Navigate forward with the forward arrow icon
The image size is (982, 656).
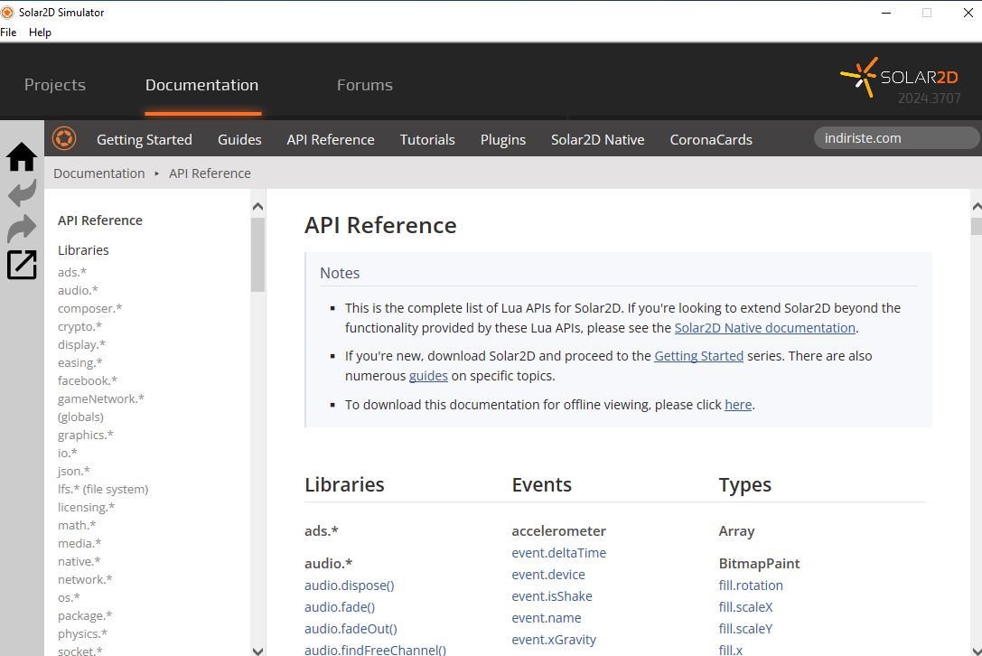tap(22, 228)
